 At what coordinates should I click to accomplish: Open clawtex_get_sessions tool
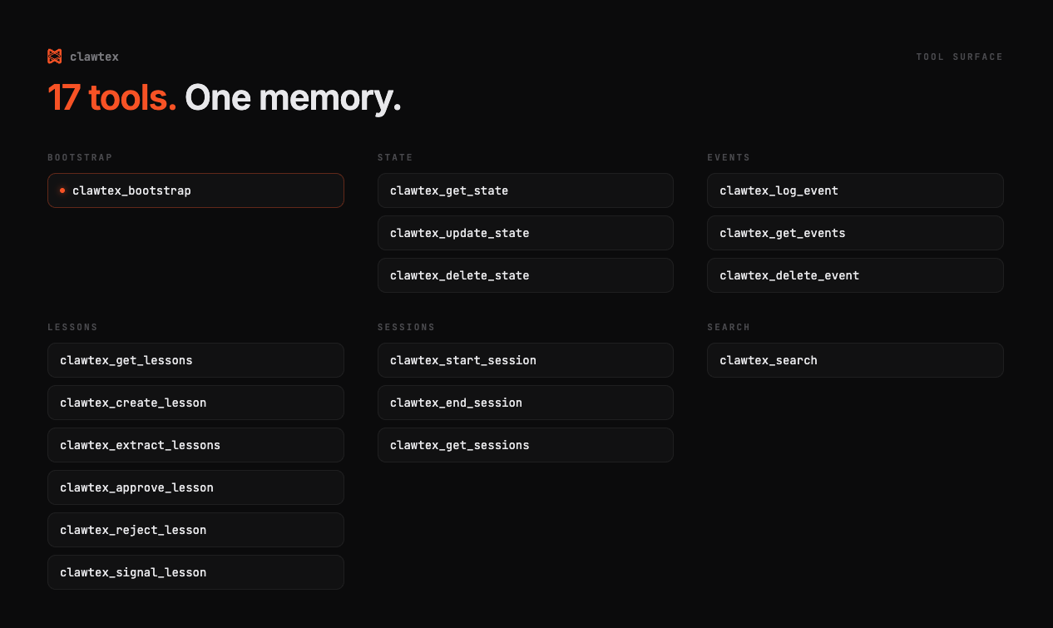coord(526,445)
